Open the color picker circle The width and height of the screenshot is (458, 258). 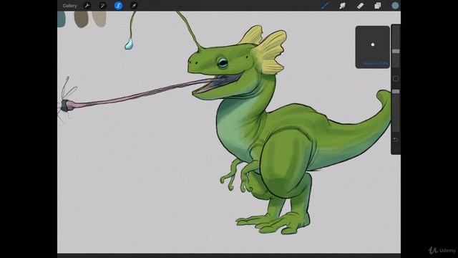(x=395, y=6)
